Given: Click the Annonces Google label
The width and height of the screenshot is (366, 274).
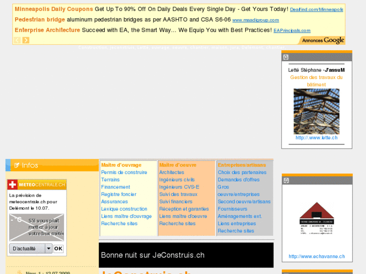Looking at the screenshot, I should (323, 40).
